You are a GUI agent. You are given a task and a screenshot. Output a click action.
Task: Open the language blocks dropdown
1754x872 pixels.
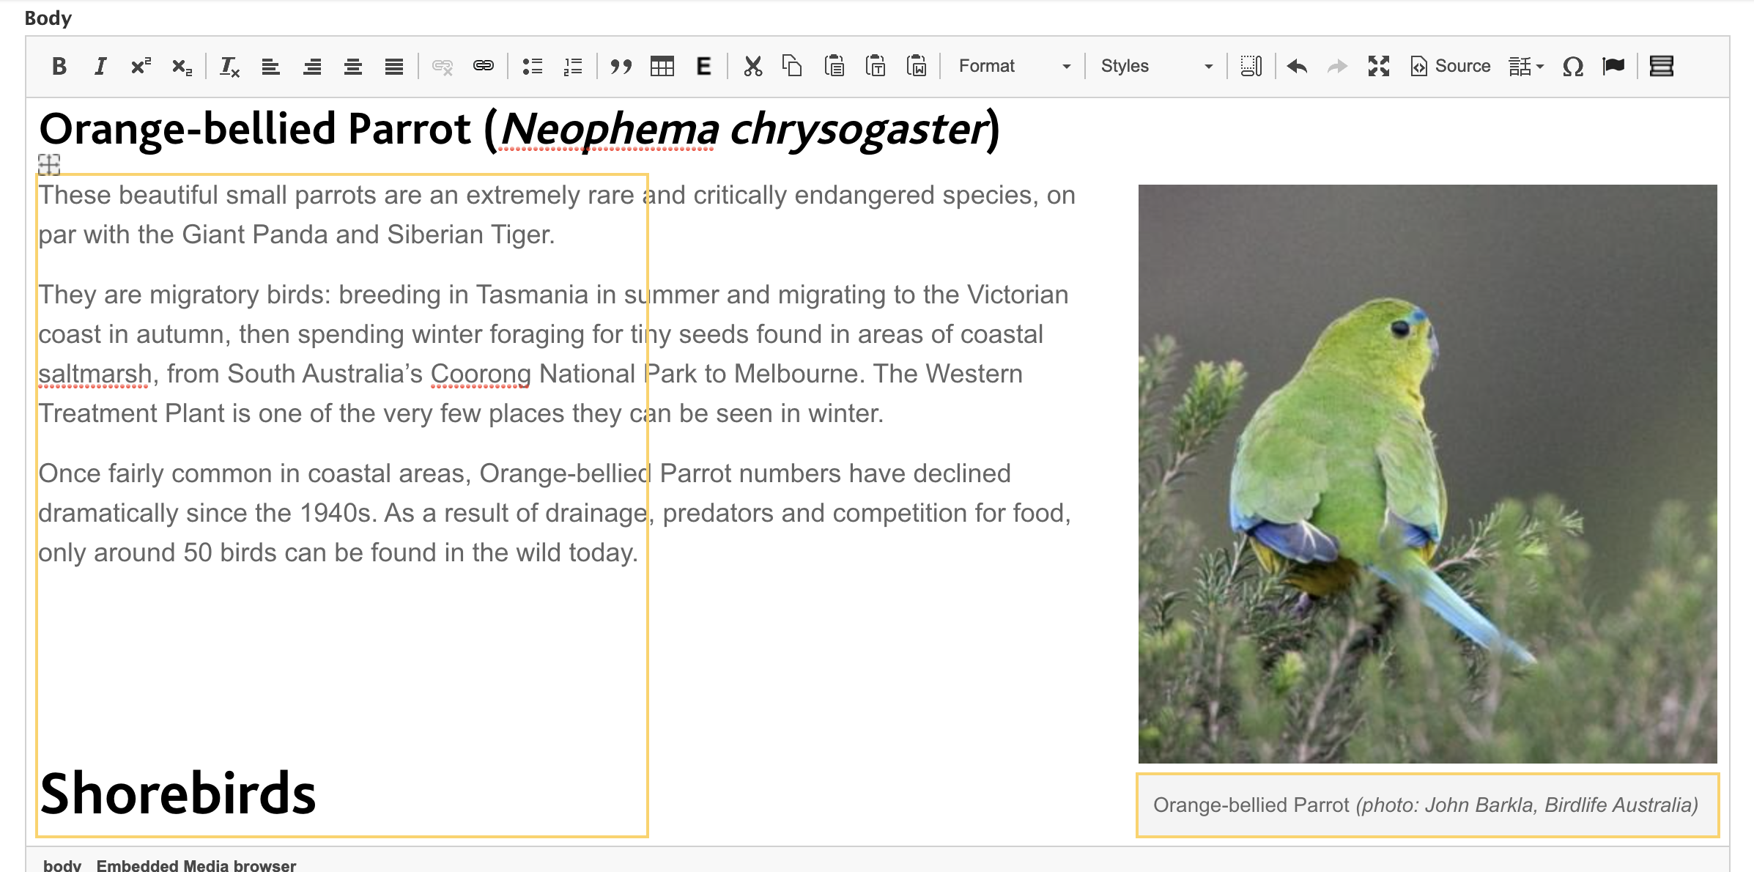(1526, 67)
